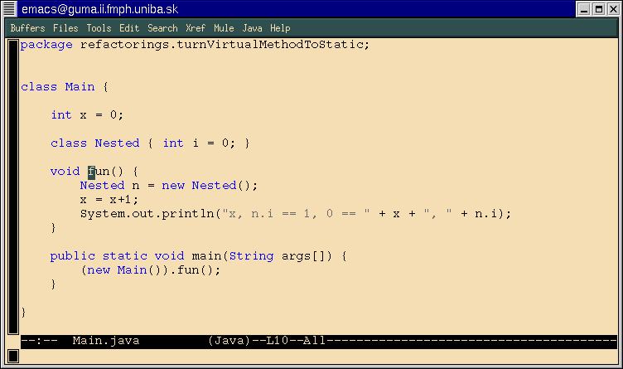Click refactorings.turnVirtualMethodToStatic package name
Viewport: 623px width, 369px height.
click(x=225, y=45)
